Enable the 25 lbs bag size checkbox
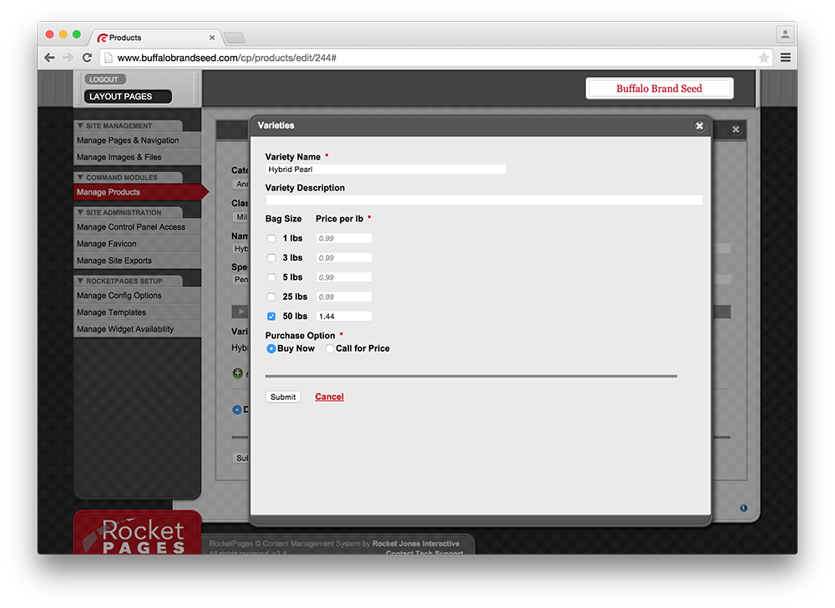Image resolution: width=835 pixels, height=608 pixels. click(x=271, y=297)
